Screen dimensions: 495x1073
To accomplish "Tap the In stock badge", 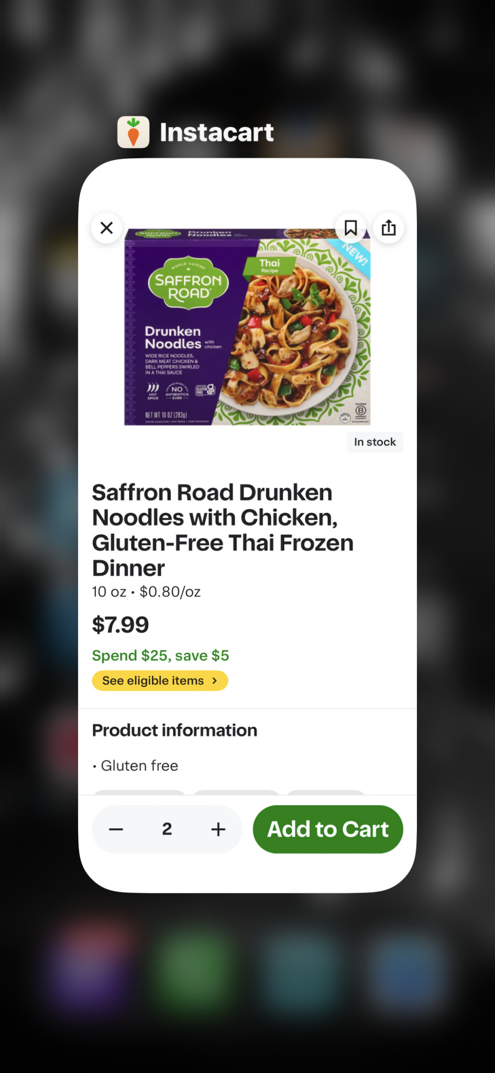I will (375, 442).
